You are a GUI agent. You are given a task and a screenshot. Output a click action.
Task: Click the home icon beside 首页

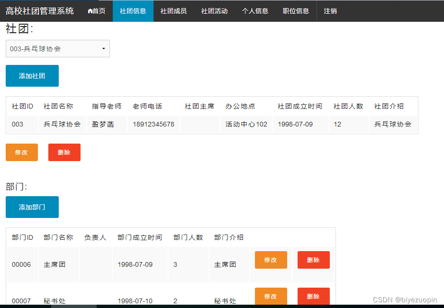(90, 11)
